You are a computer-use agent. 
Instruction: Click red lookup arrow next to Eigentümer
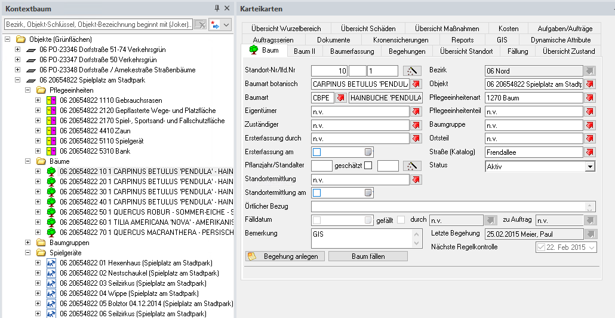pyautogui.click(x=416, y=111)
